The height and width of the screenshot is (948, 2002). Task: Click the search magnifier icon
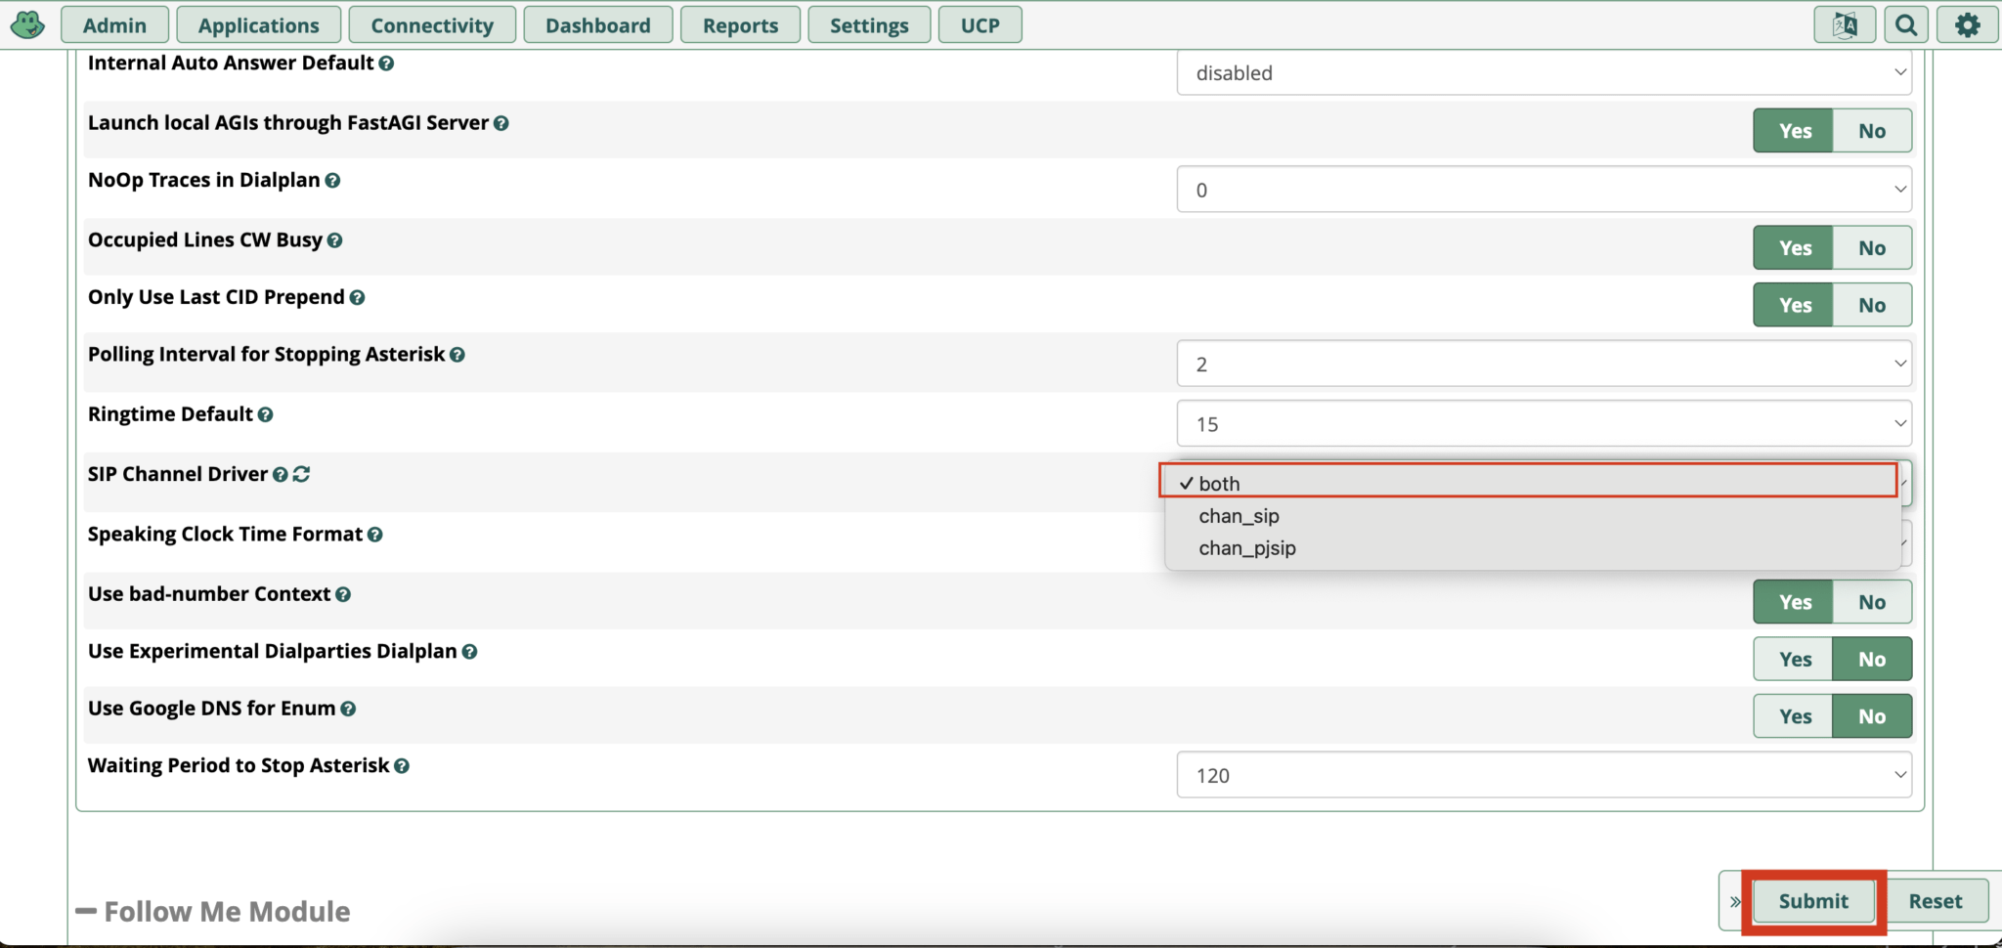1905,24
